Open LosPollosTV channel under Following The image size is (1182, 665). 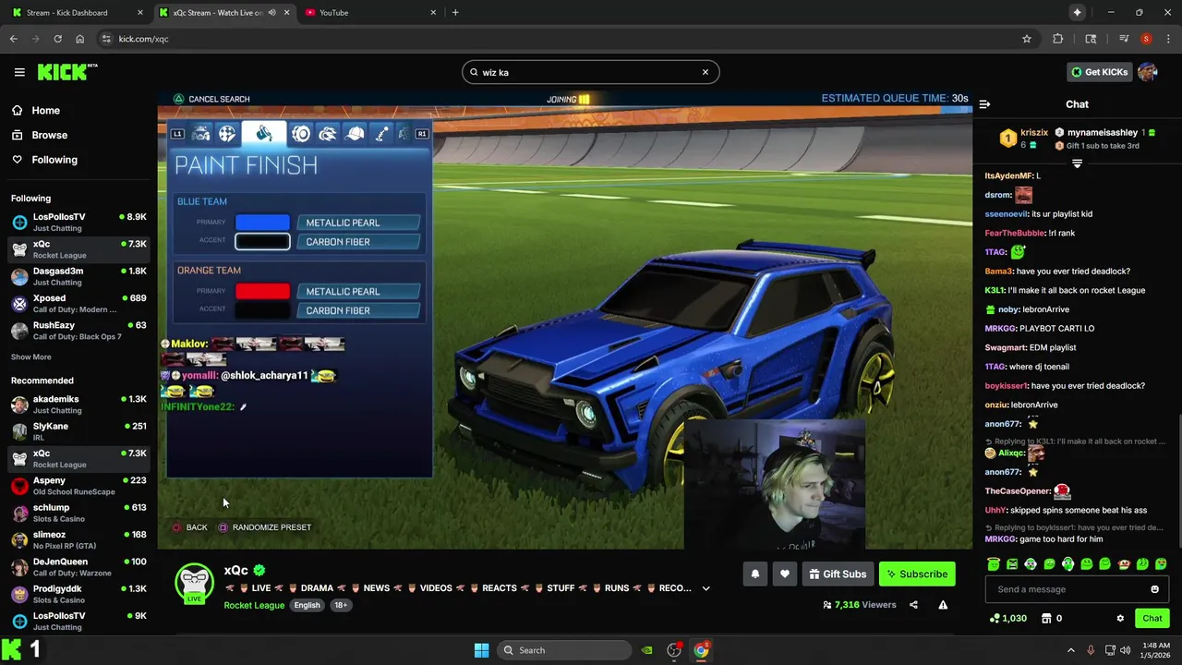pos(78,222)
